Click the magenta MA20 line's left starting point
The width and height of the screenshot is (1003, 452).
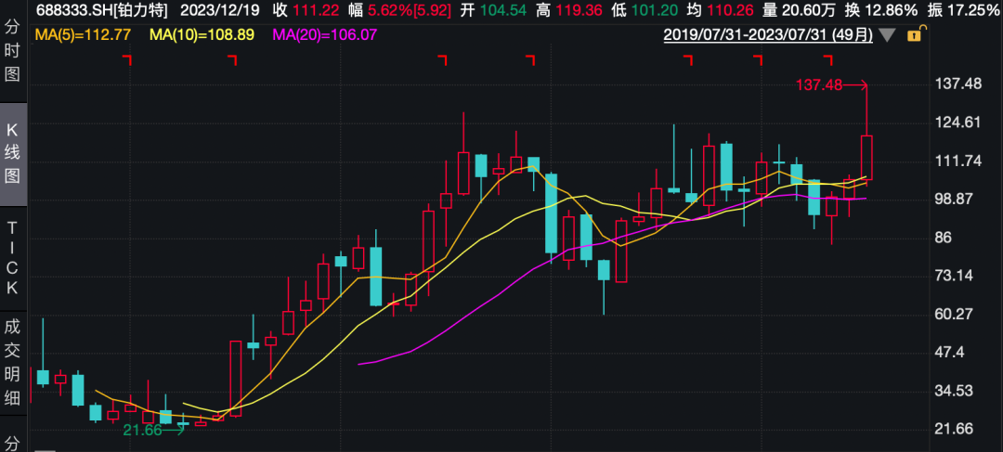359,363
